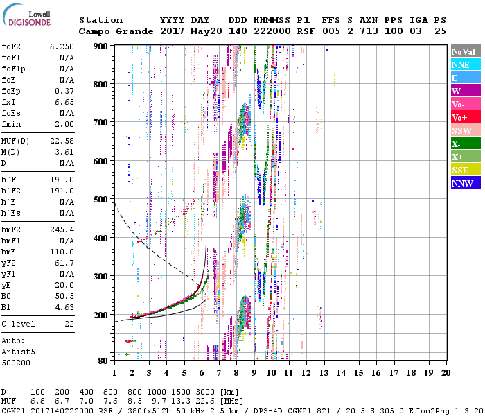Viewport: 485px width, 416px height.
Task: Select the X+ light green legend swatch
Action: (x=466, y=157)
